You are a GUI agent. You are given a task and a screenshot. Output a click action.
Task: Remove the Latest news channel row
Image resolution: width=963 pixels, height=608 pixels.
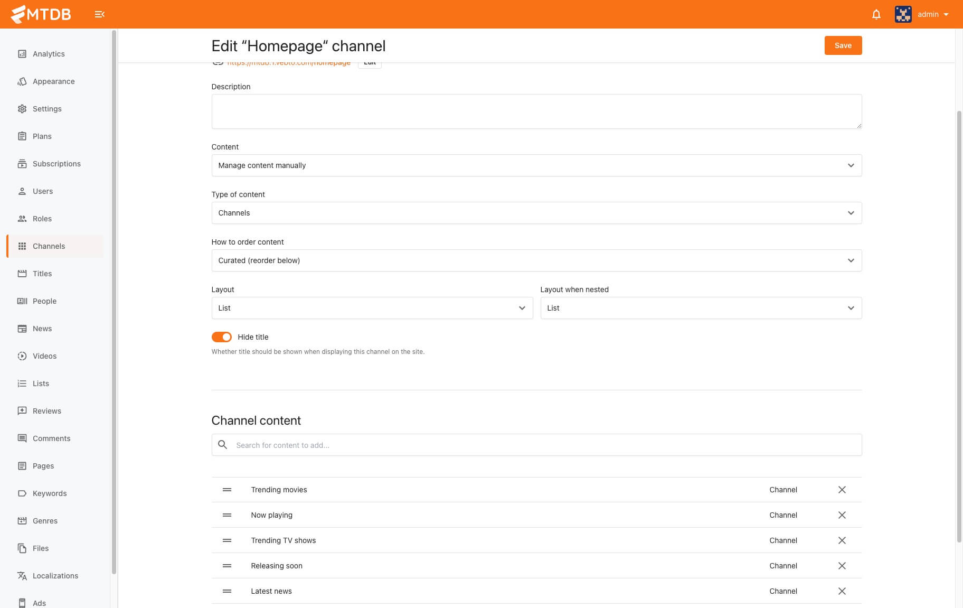pyautogui.click(x=842, y=591)
